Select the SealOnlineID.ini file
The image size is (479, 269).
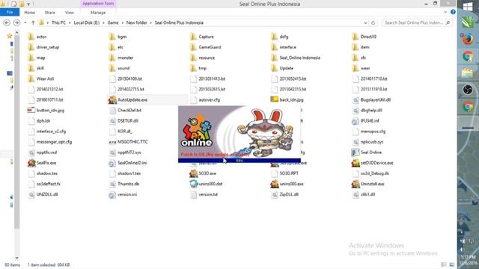(128, 163)
